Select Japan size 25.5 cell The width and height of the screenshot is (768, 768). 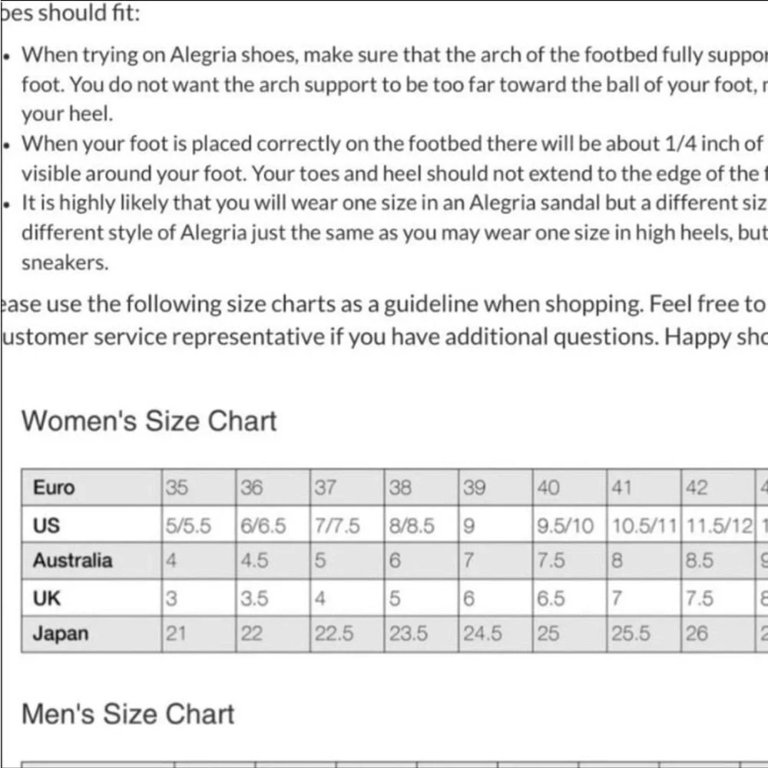pos(644,634)
